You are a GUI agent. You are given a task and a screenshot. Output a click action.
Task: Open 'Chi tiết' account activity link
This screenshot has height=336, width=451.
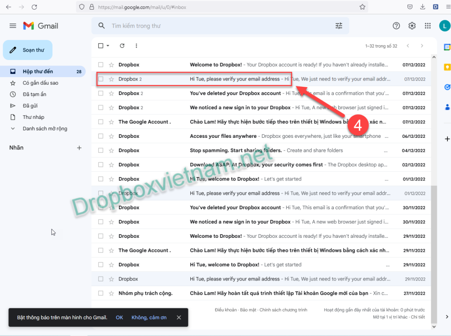tap(418, 317)
